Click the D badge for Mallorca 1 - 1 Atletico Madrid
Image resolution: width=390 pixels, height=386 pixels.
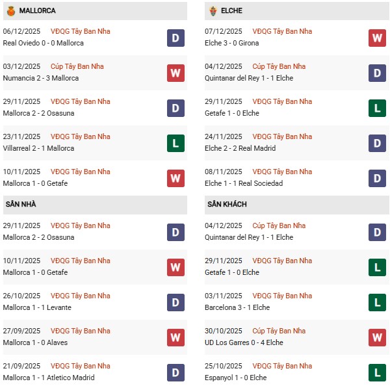[175, 372]
